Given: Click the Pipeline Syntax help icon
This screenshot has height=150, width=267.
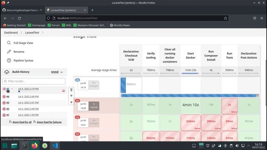Looking at the screenshot, I should pyautogui.click(x=9, y=60).
